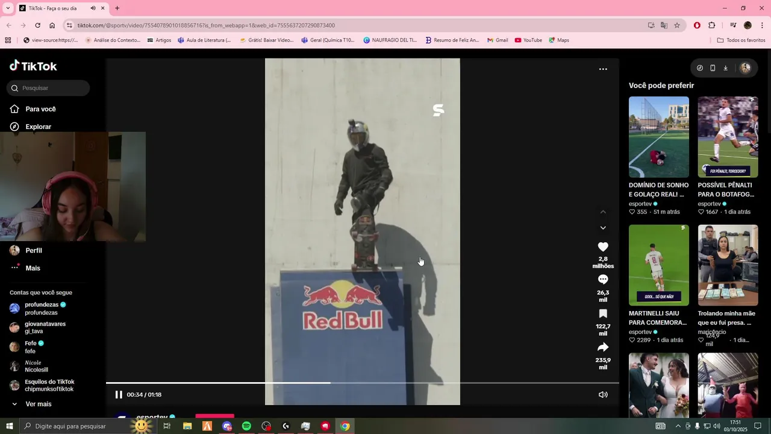Open the Artigos bookmark
The height and width of the screenshot is (434, 771).
click(x=159, y=40)
